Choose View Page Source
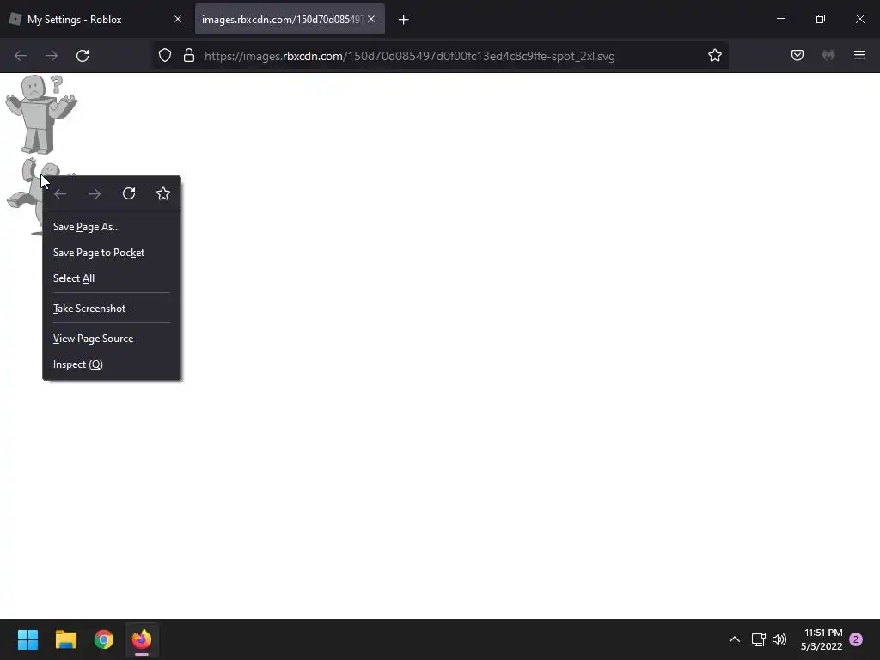 click(112, 339)
